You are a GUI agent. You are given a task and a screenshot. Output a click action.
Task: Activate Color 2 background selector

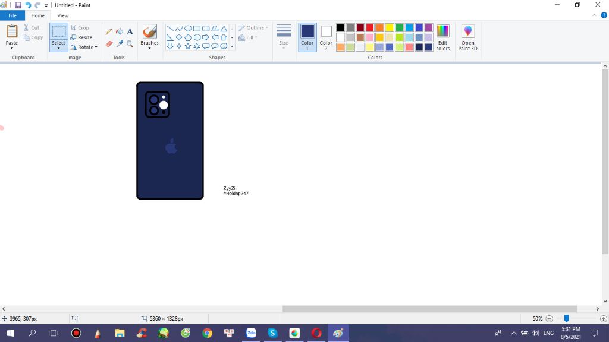click(326, 37)
